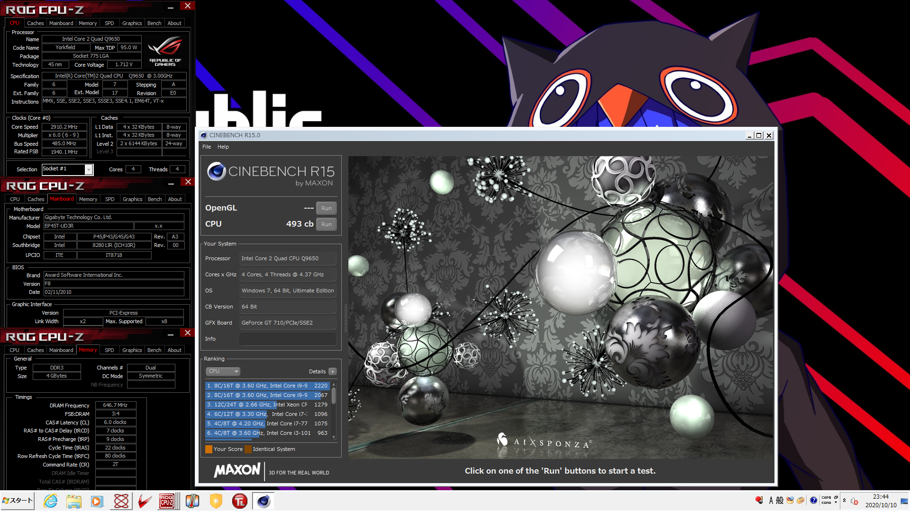Open the Help menu in Cinebench

(223, 147)
